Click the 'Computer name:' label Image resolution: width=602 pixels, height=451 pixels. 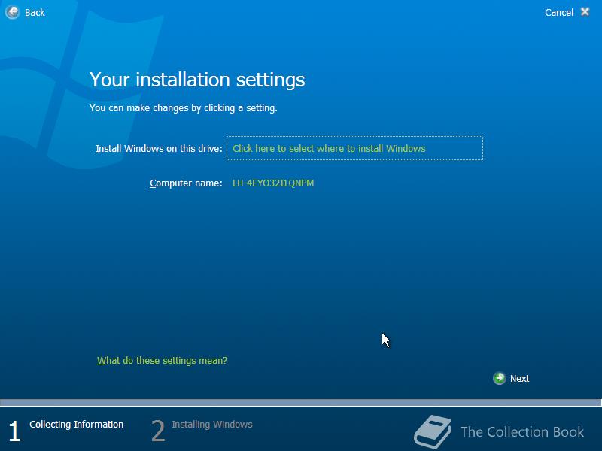point(186,183)
